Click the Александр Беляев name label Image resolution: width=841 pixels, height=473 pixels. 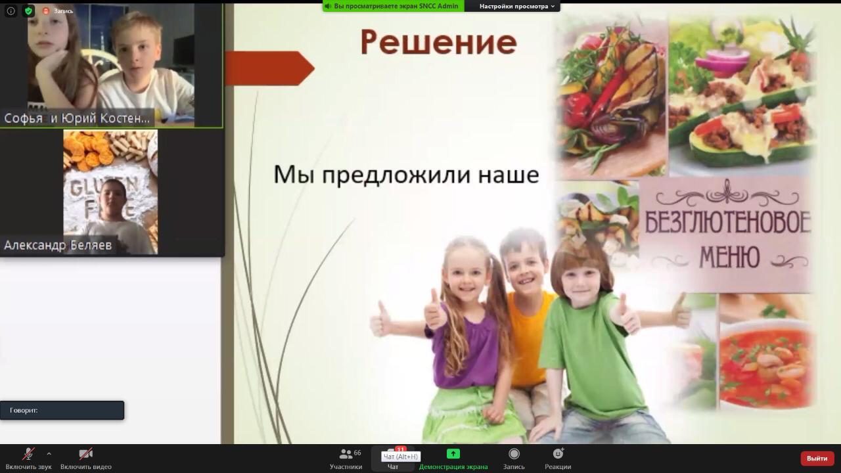click(58, 245)
